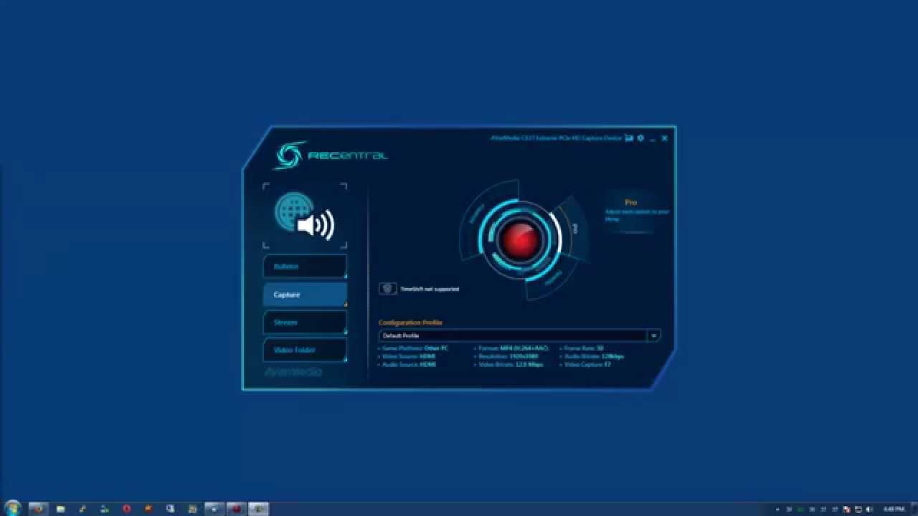This screenshot has height=516, width=918.
Task: Click the globe grid icon in preview box
Action: [x=293, y=211]
